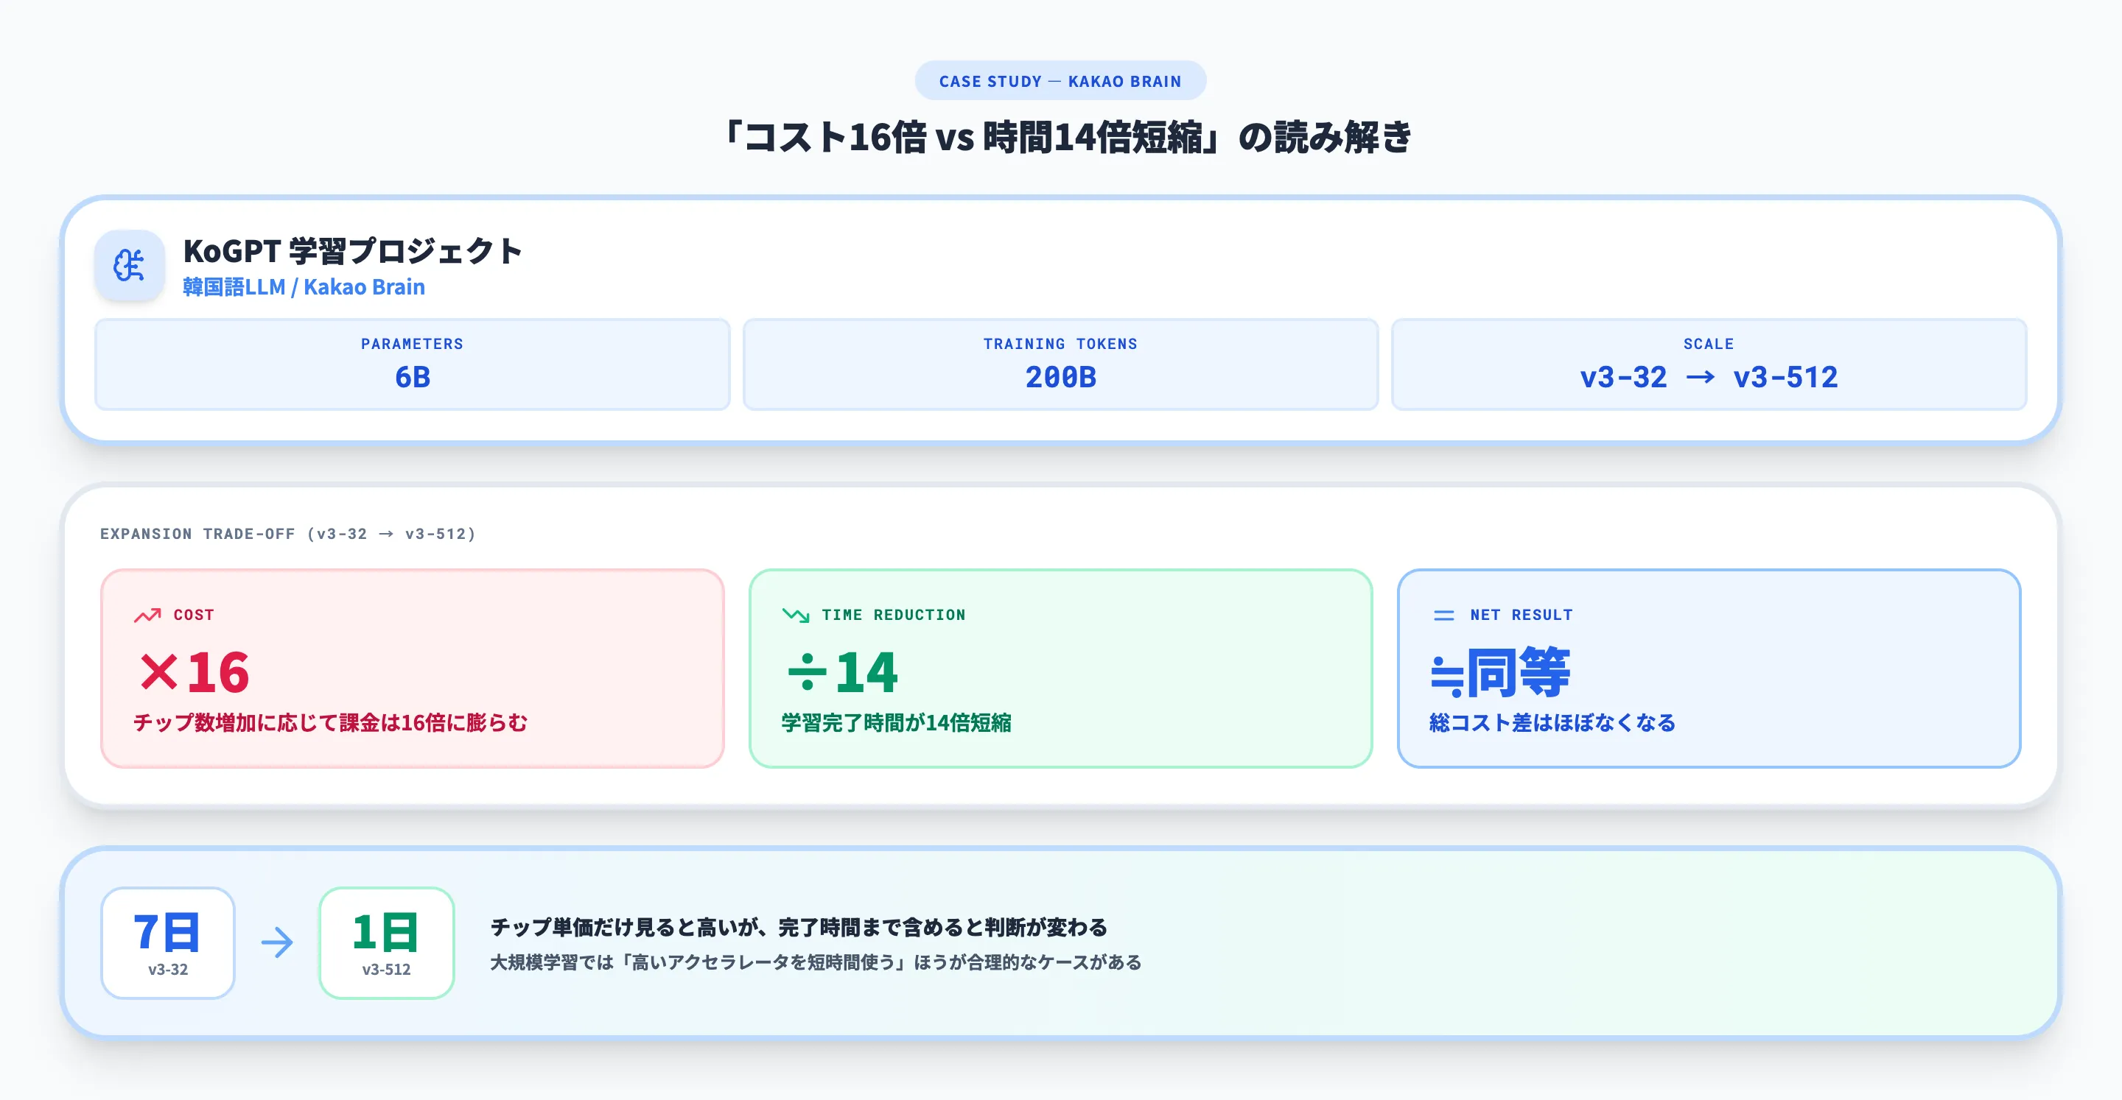Select the upward trend arrow icon on COST card
Screen dimensions: 2122x1100
tap(148, 614)
